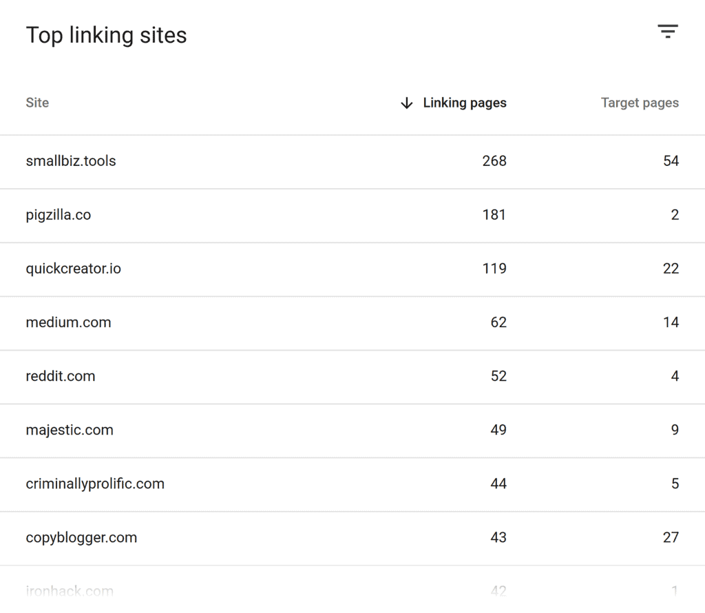This screenshot has width=705, height=613.
Task: Click the 62 linking pages for medium.com
Action: [x=498, y=322]
